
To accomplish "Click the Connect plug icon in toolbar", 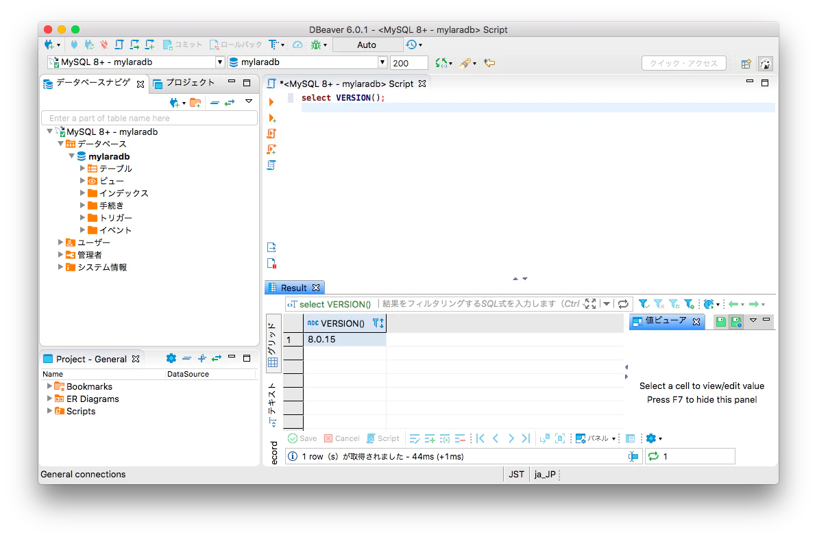I will pyautogui.click(x=75, y=45).
